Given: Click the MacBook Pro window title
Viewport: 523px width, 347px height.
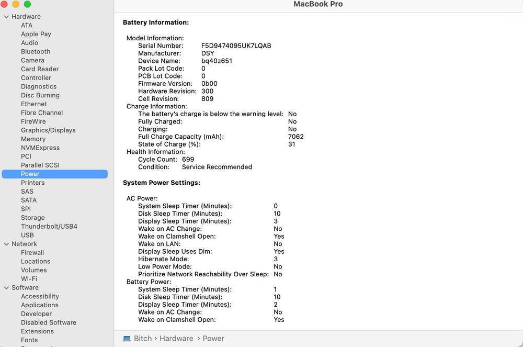Looking at the screenshot, I should point(318,4).
